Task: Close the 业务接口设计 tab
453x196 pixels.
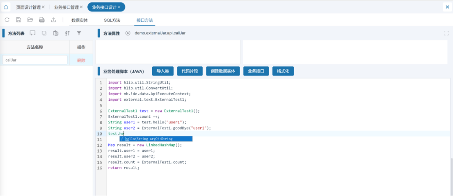Action: pyautogui.click(x=119, y=7)
